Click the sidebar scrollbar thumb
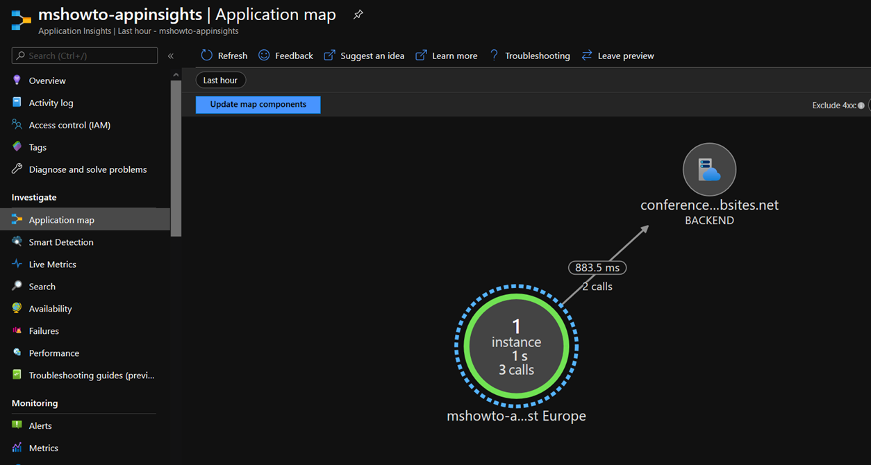The height and width of the screenshot is (465, 871). pos(176,158)
